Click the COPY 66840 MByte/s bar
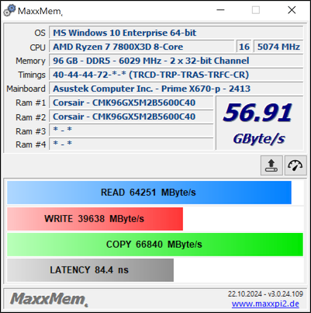Screen dimensions: 311x313 (x=155, y=245)
